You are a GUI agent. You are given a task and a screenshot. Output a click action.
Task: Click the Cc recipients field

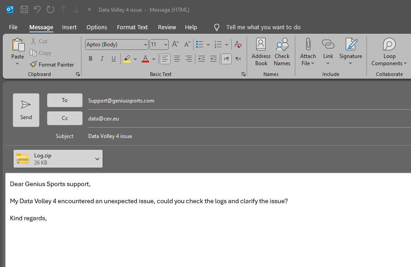(249, 119)
